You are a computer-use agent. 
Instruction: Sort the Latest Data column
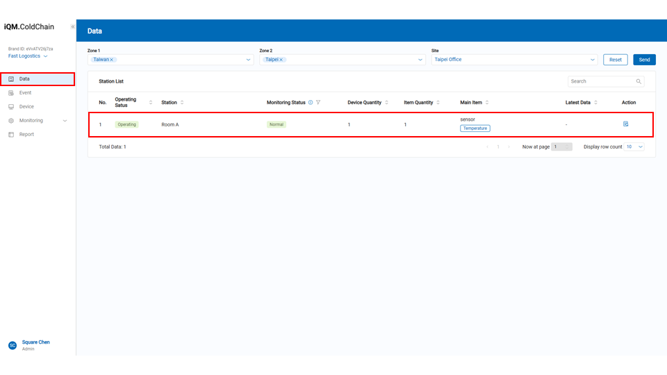click(595, 103)
